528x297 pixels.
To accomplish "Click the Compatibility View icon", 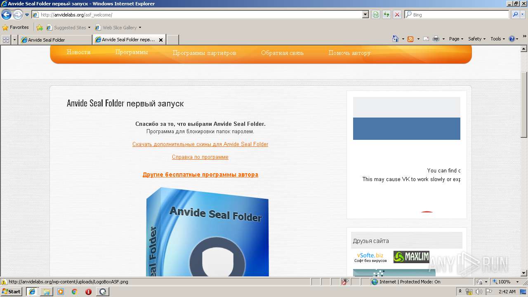I will (376, 14).
